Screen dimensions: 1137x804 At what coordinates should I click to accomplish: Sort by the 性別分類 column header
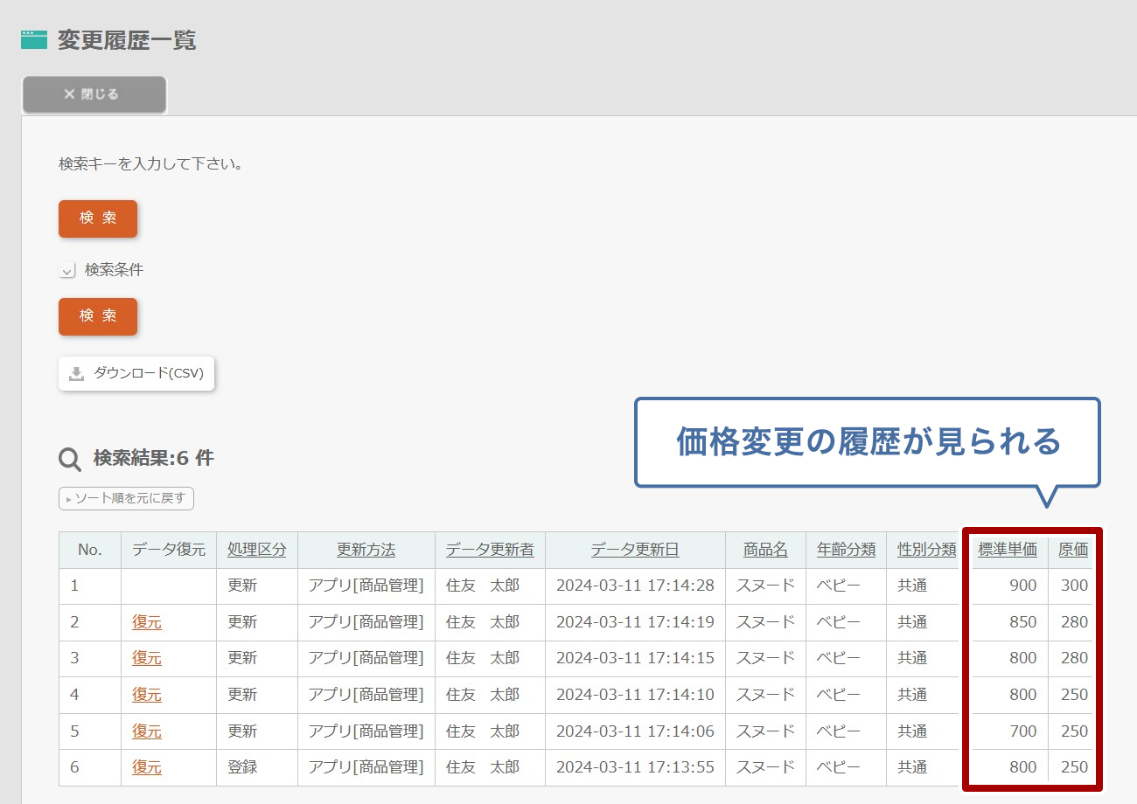[x=927, y=550]
